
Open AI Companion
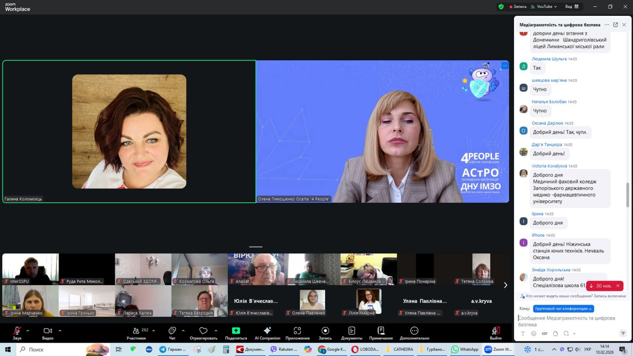(x=267, y=333)
